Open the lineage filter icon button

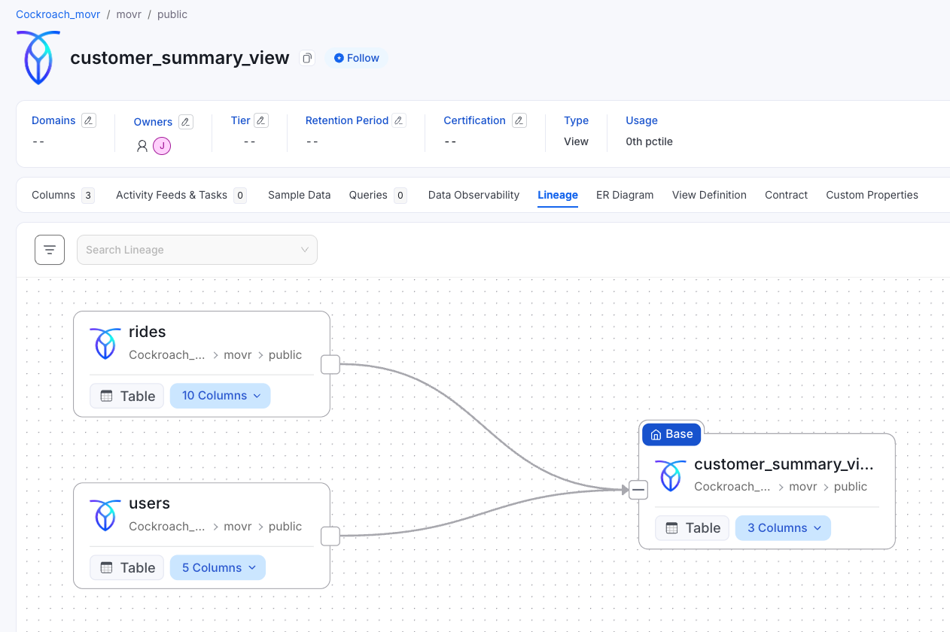(x=50, y=250)
